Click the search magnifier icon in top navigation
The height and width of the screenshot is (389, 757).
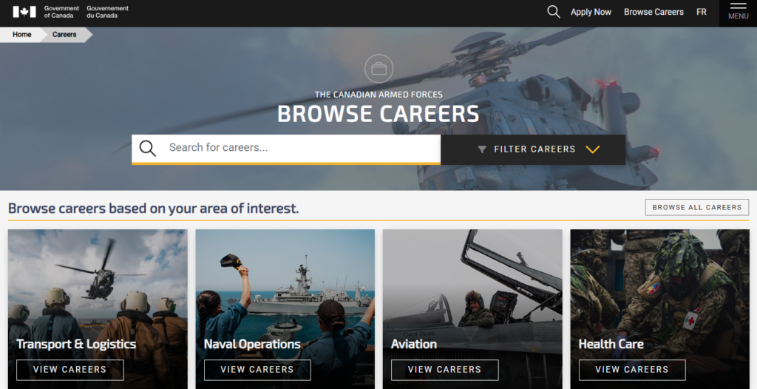pos(553,12)
